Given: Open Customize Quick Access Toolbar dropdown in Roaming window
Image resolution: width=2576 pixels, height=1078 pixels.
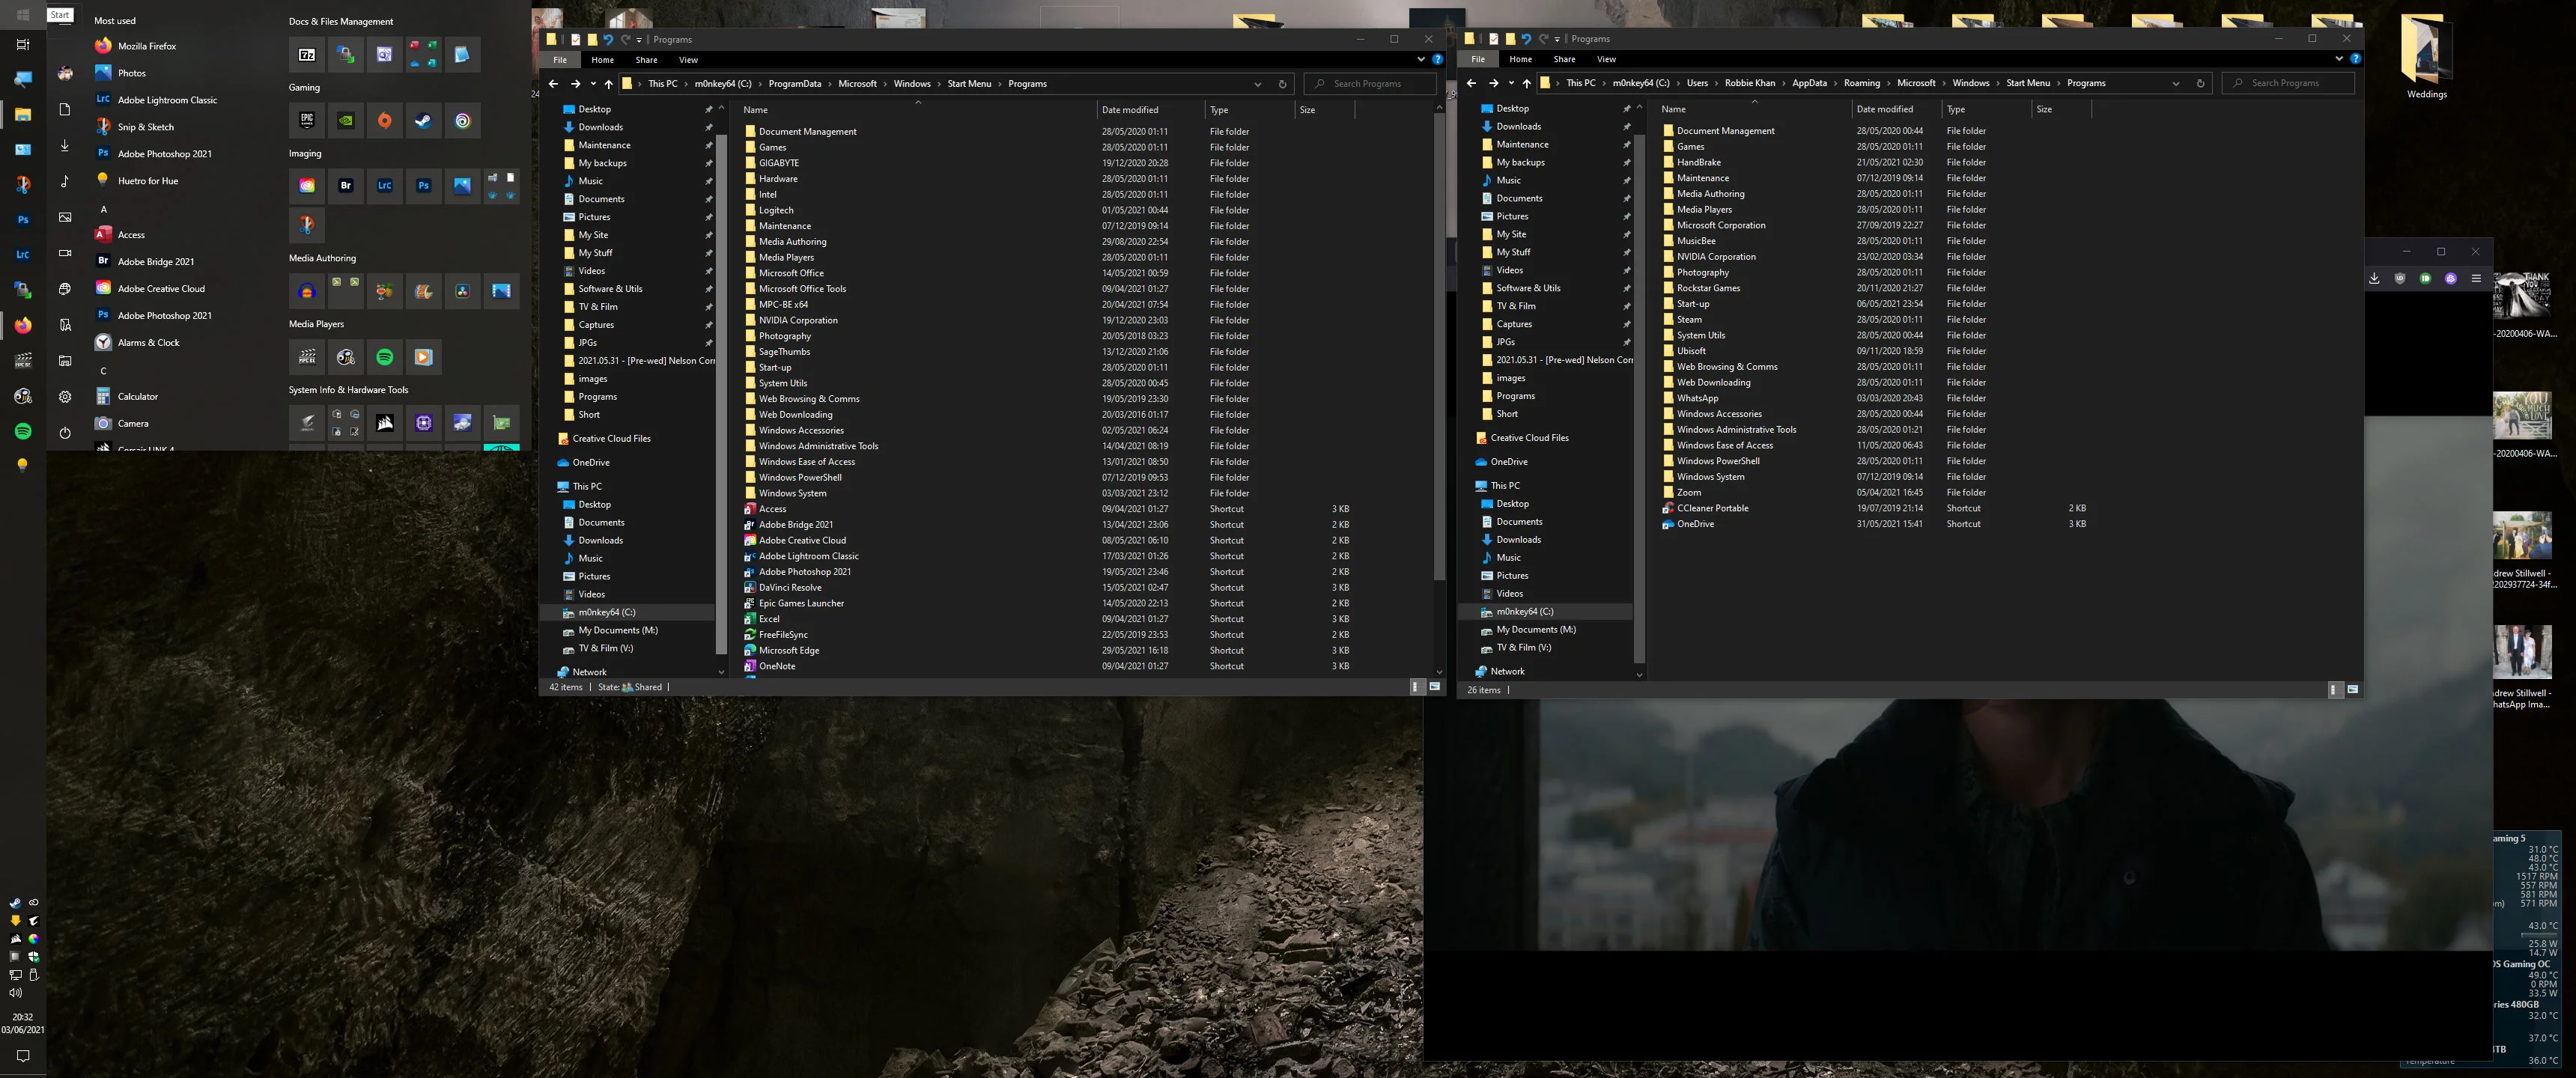Looking at the screenshot, I should point(1557,39).
